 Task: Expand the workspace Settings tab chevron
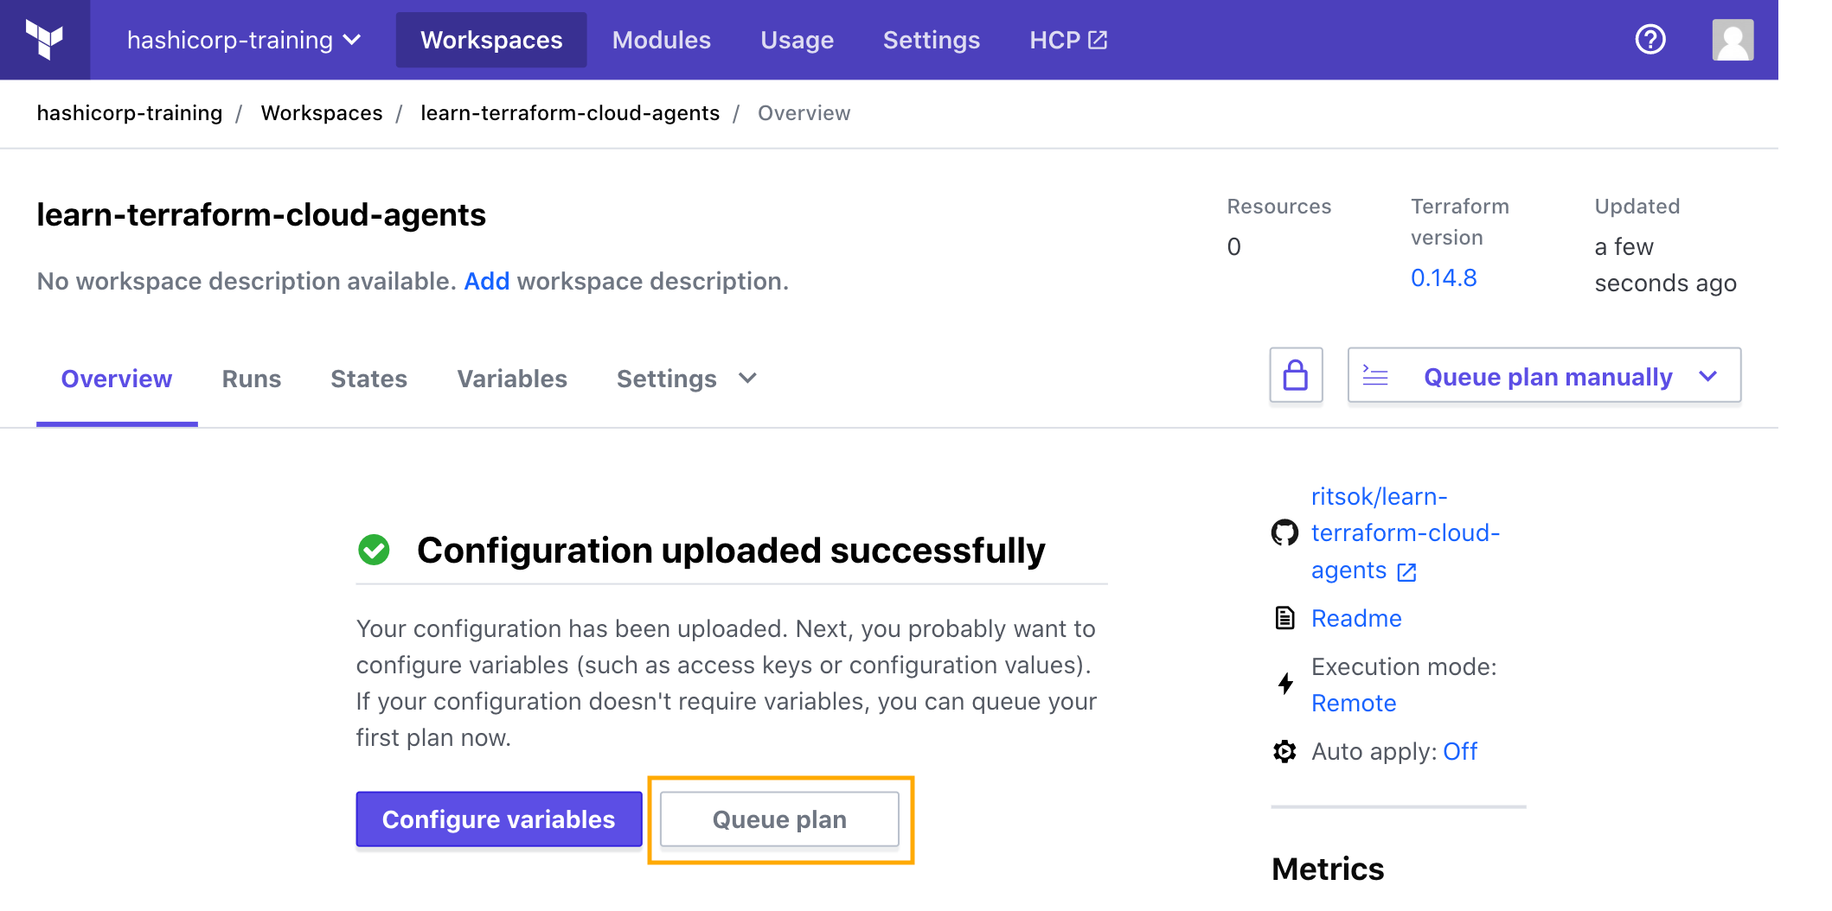(x=748, y=379)
